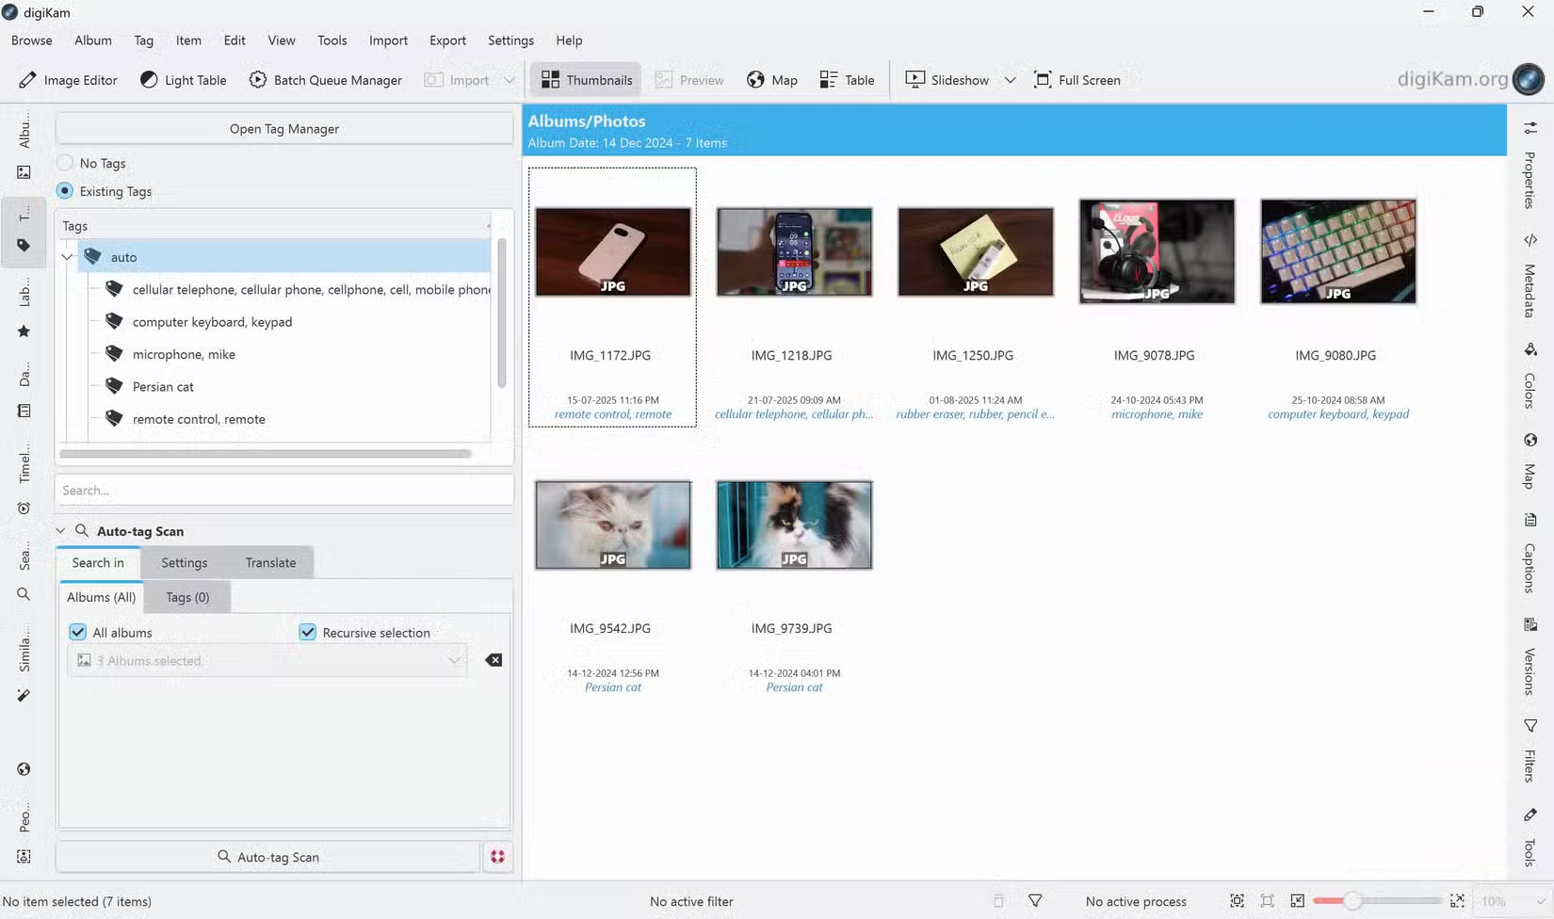Start the Auto-tag Scan
This screenshot has height=919, width=1554.
(x=268, y=857)
